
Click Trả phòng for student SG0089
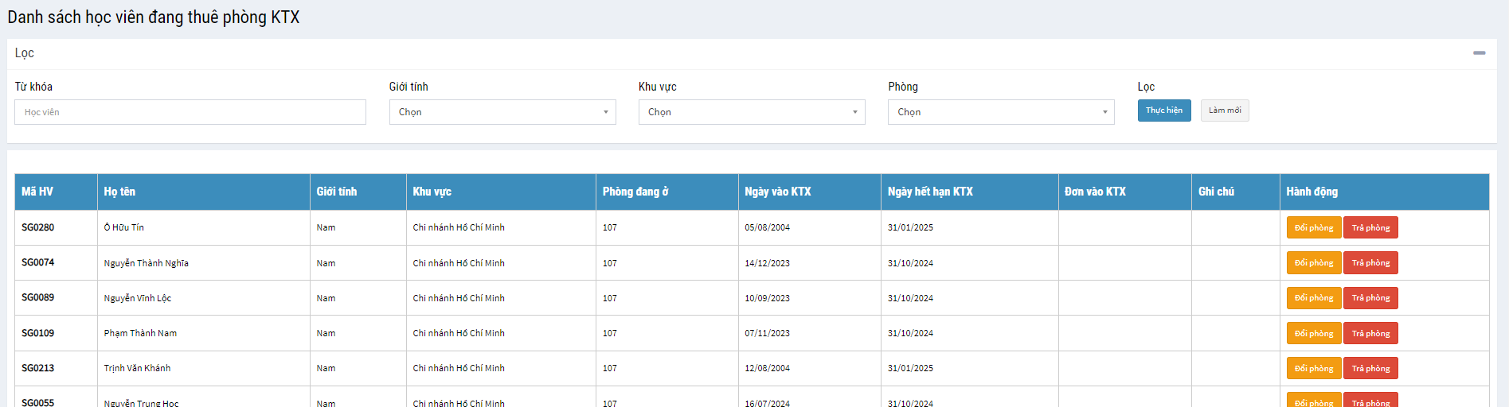point(1370,298)
